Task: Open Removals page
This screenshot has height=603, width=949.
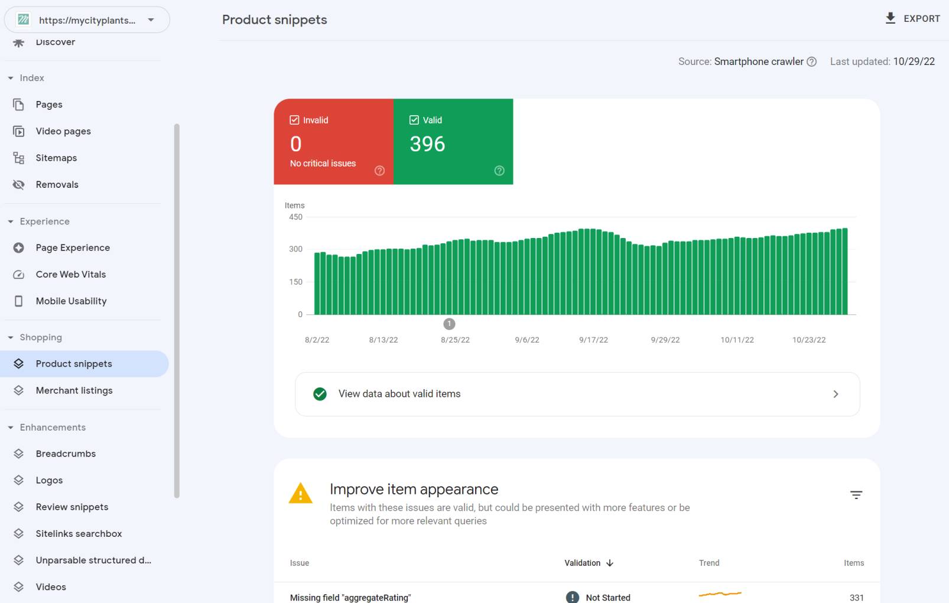Action: pos(57,184)
